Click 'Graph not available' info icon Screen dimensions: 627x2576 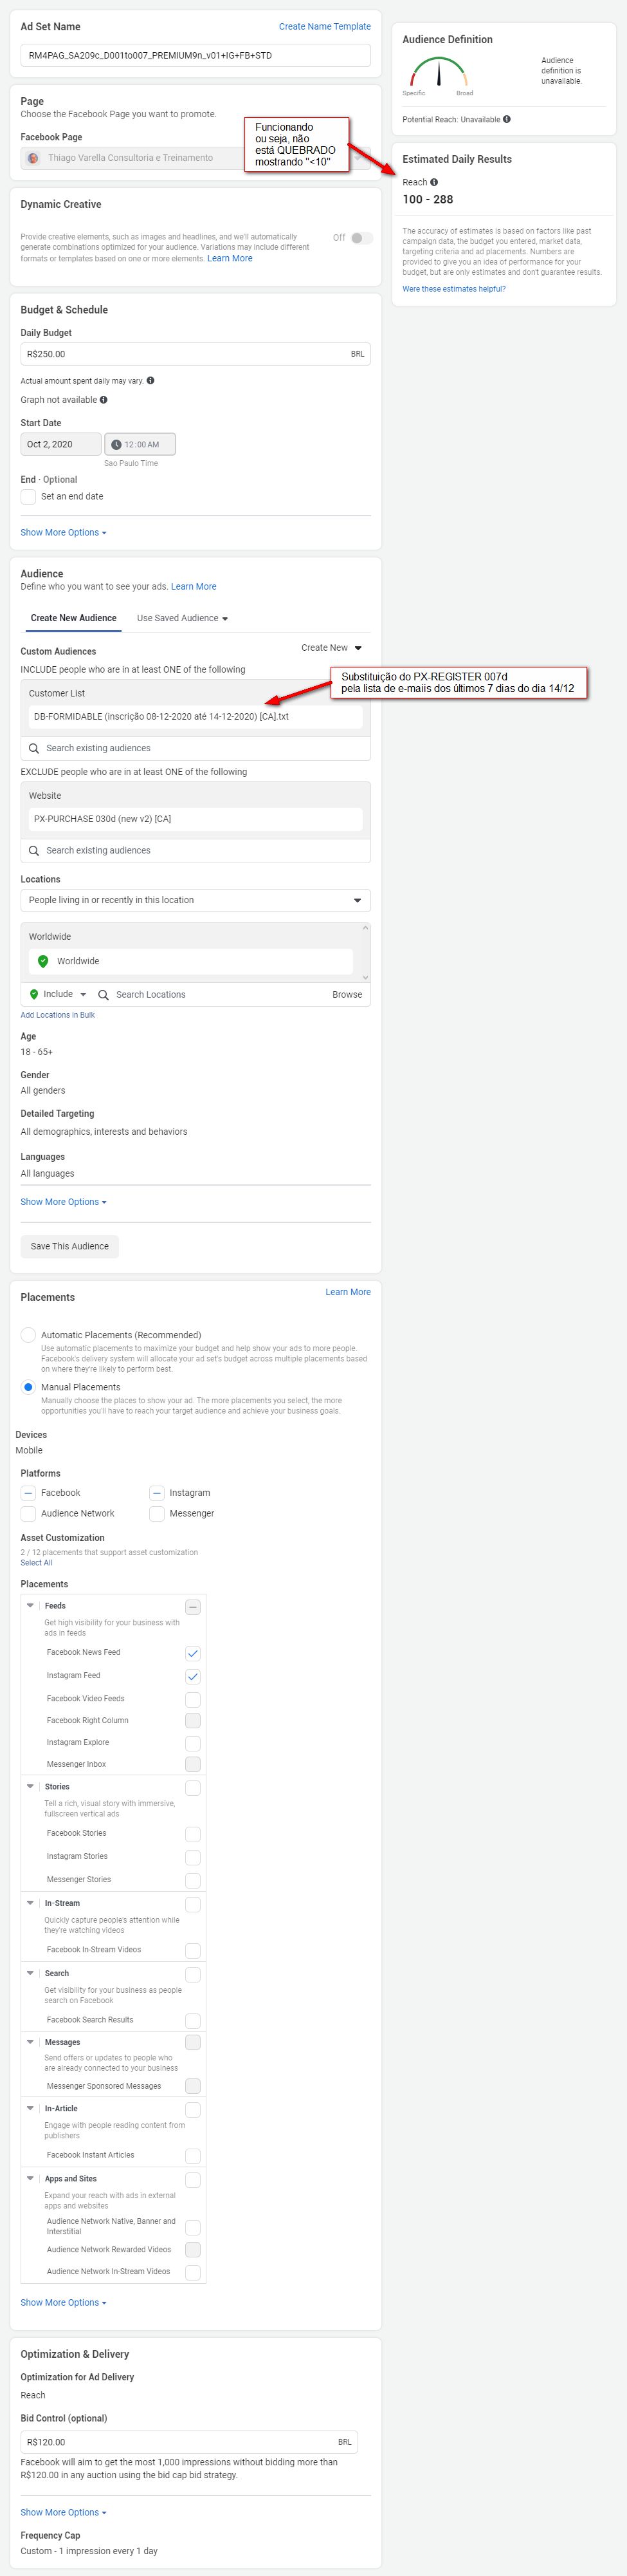click(104, 400)
